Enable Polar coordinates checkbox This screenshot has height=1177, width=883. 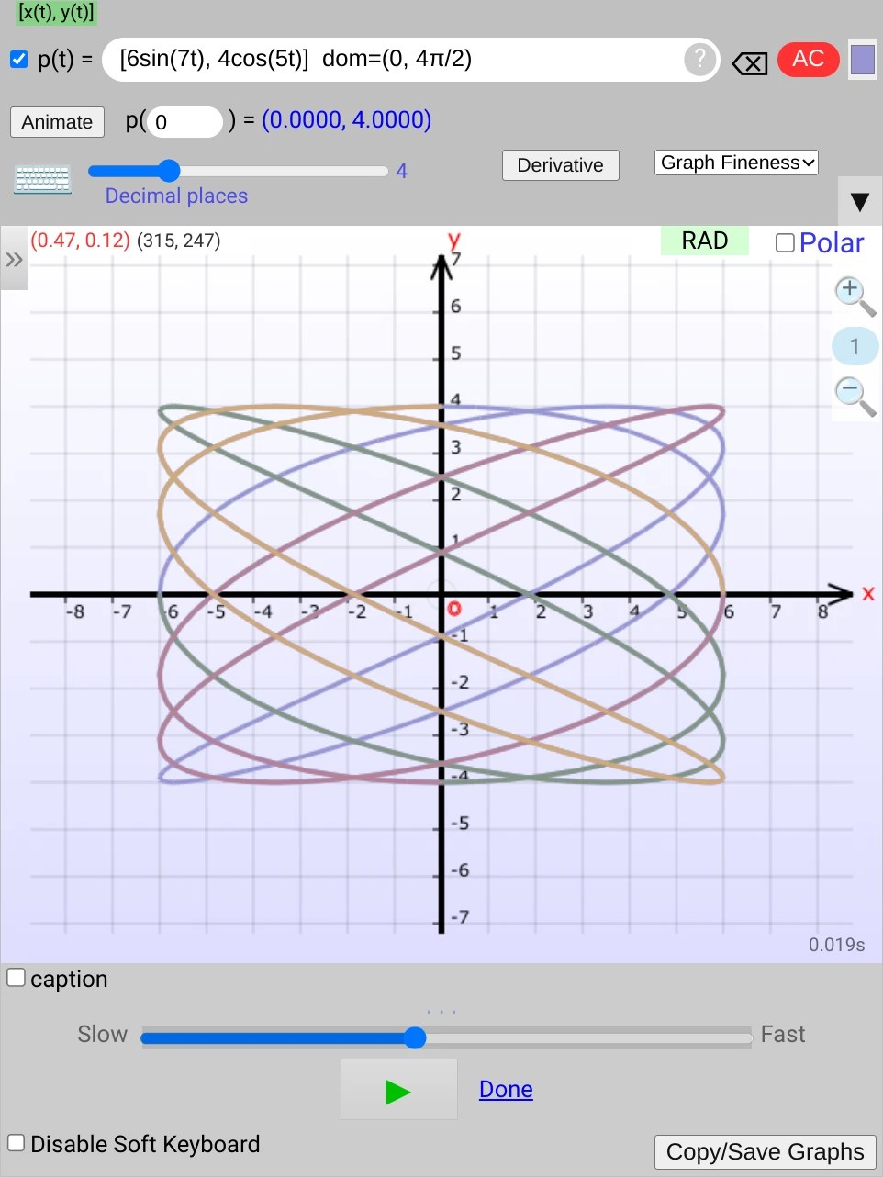[x=785, y=241]
